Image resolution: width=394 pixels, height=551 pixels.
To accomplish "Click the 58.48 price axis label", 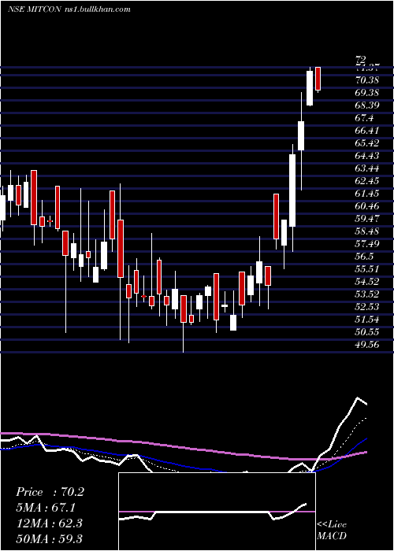I will pyautogui.click(x=367, y=231).
